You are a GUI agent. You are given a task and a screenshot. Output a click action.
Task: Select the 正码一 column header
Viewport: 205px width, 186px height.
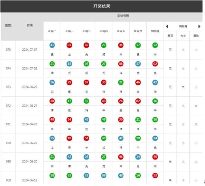pos(52,31)
